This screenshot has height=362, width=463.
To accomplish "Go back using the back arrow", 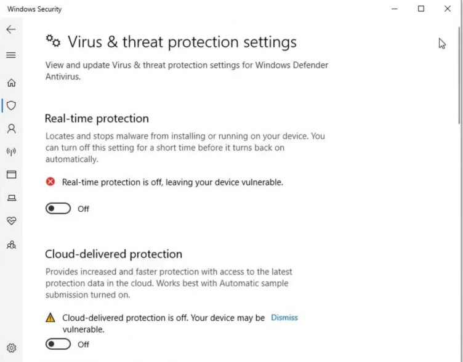I will tap(11, 30).
